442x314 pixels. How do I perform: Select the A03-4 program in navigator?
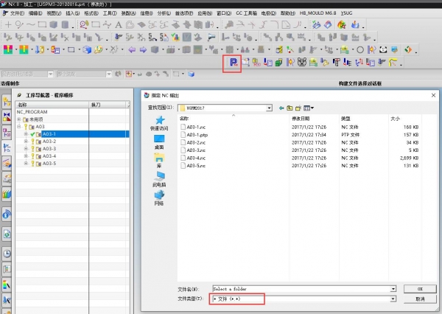49,156
